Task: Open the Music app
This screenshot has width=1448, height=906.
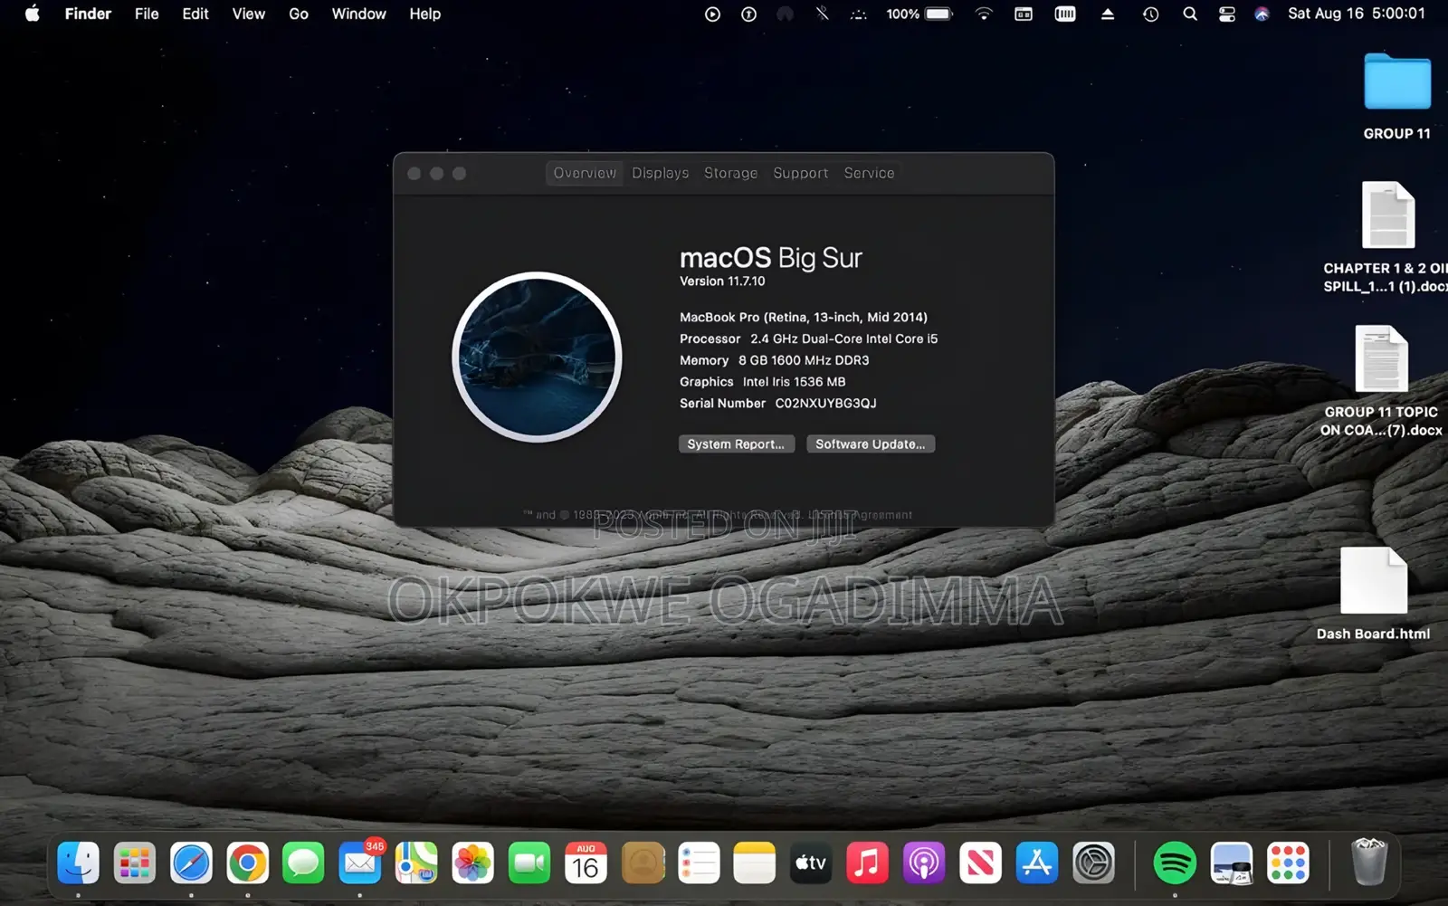Action: pyautogui.click(x=867, y=863)
